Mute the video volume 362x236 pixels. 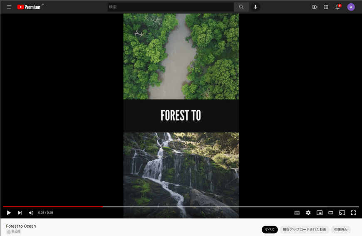pos(31,213)
